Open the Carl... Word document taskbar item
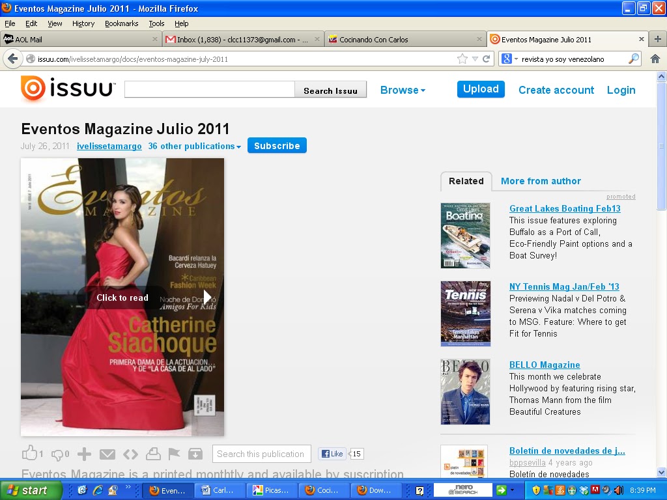The image size is (667, 500). pos(220,490)
